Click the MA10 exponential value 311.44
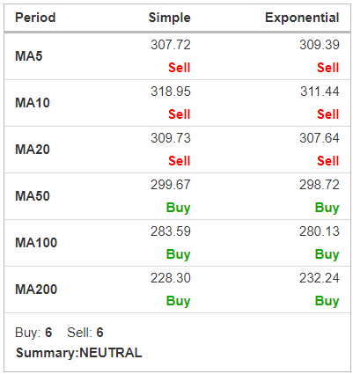The height and width of the screenshot is (374, 353). [320, 92]
